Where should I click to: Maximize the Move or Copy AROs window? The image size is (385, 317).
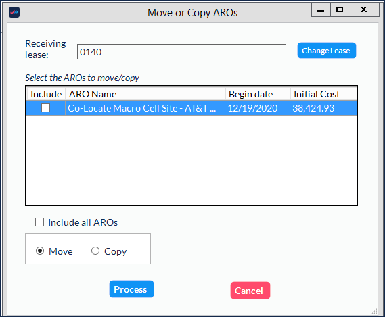340,10
